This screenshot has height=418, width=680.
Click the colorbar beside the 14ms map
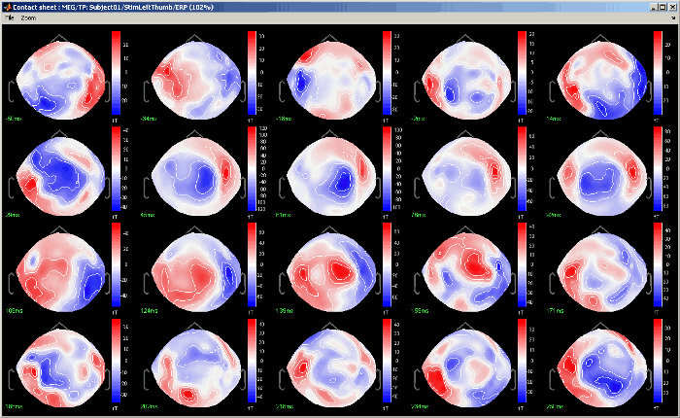657,71
